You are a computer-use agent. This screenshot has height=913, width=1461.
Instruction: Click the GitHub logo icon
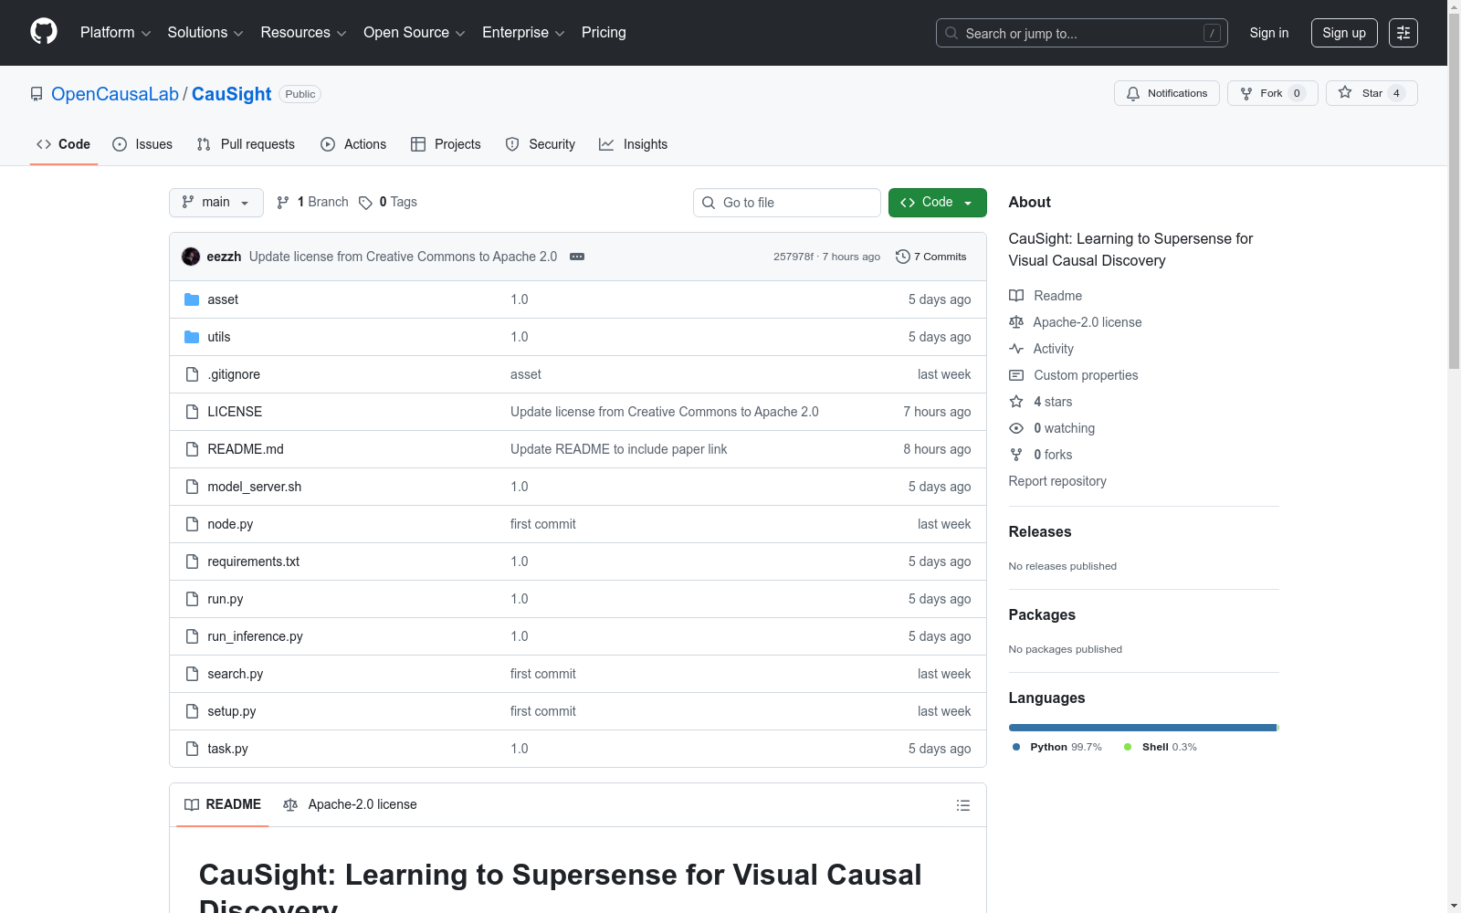click(x=44, y=32)
